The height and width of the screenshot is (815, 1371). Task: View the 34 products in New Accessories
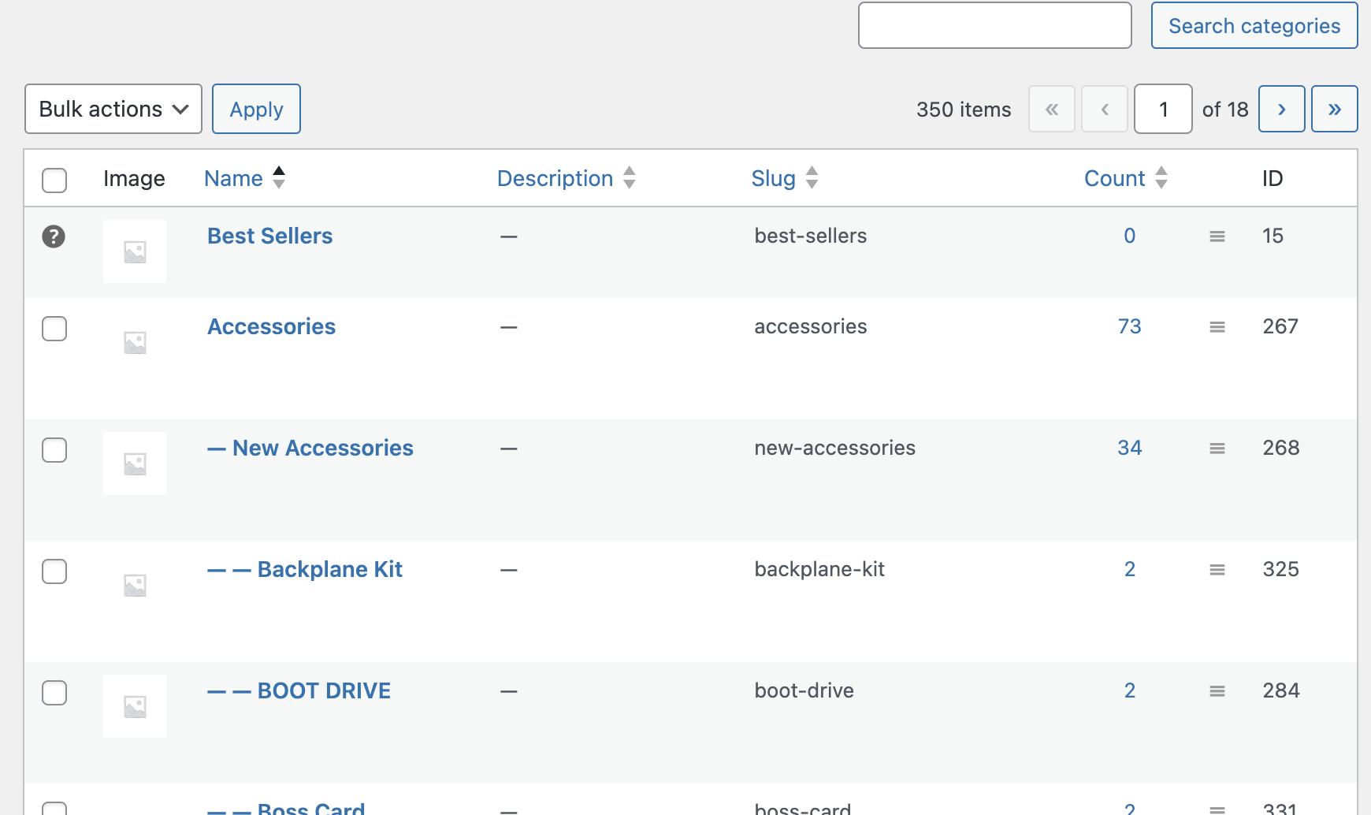pyautogui.click(x=1130, y=448)
